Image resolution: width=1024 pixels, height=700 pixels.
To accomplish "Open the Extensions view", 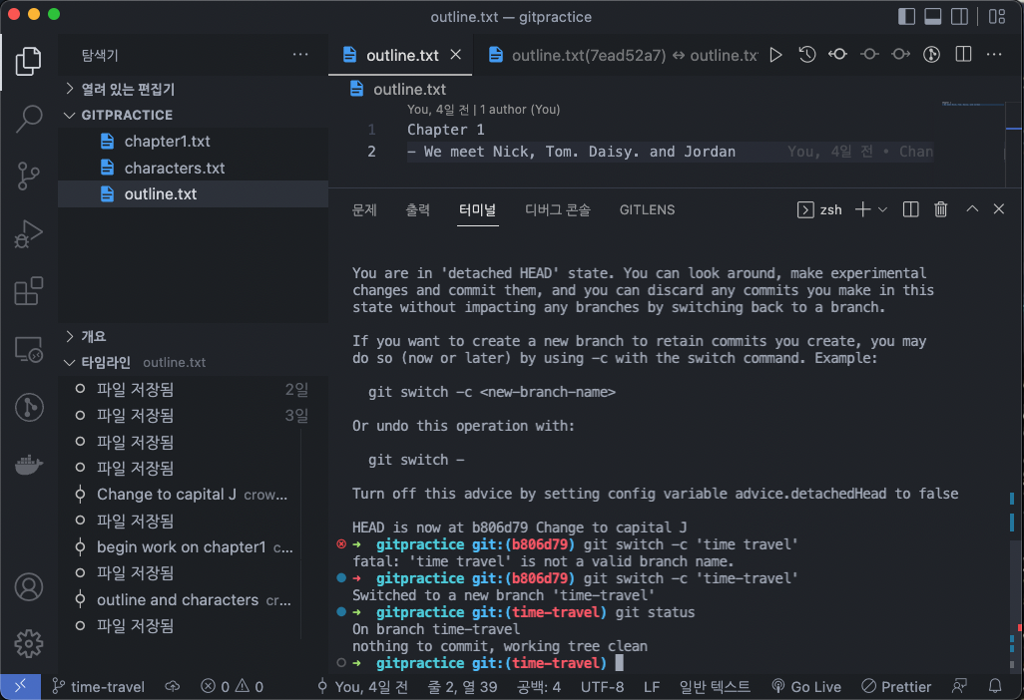I will click(28, 291).
